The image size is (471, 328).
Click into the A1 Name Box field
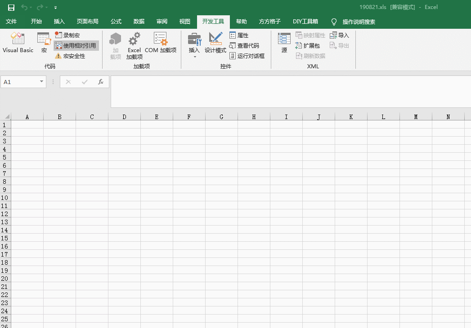tap(19, 82)
